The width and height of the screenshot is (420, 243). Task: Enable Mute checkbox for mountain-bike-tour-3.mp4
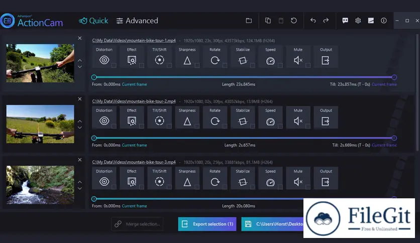tap(308, 187)
